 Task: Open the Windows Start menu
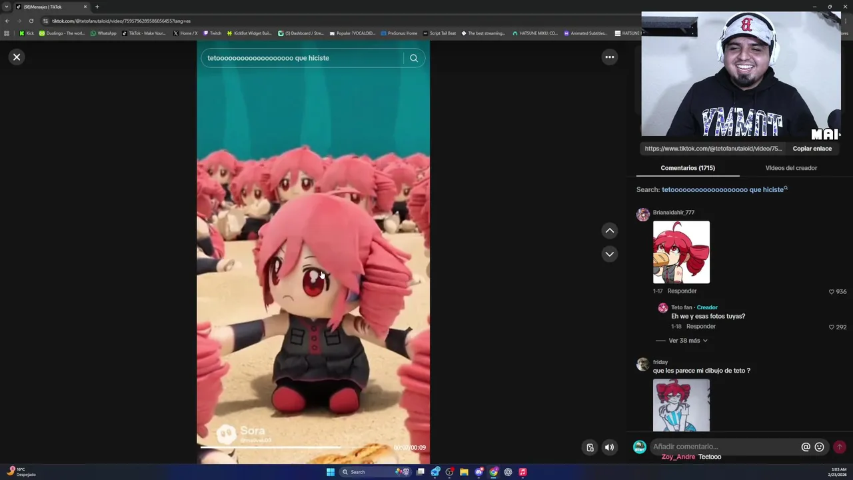pos(331,472)
